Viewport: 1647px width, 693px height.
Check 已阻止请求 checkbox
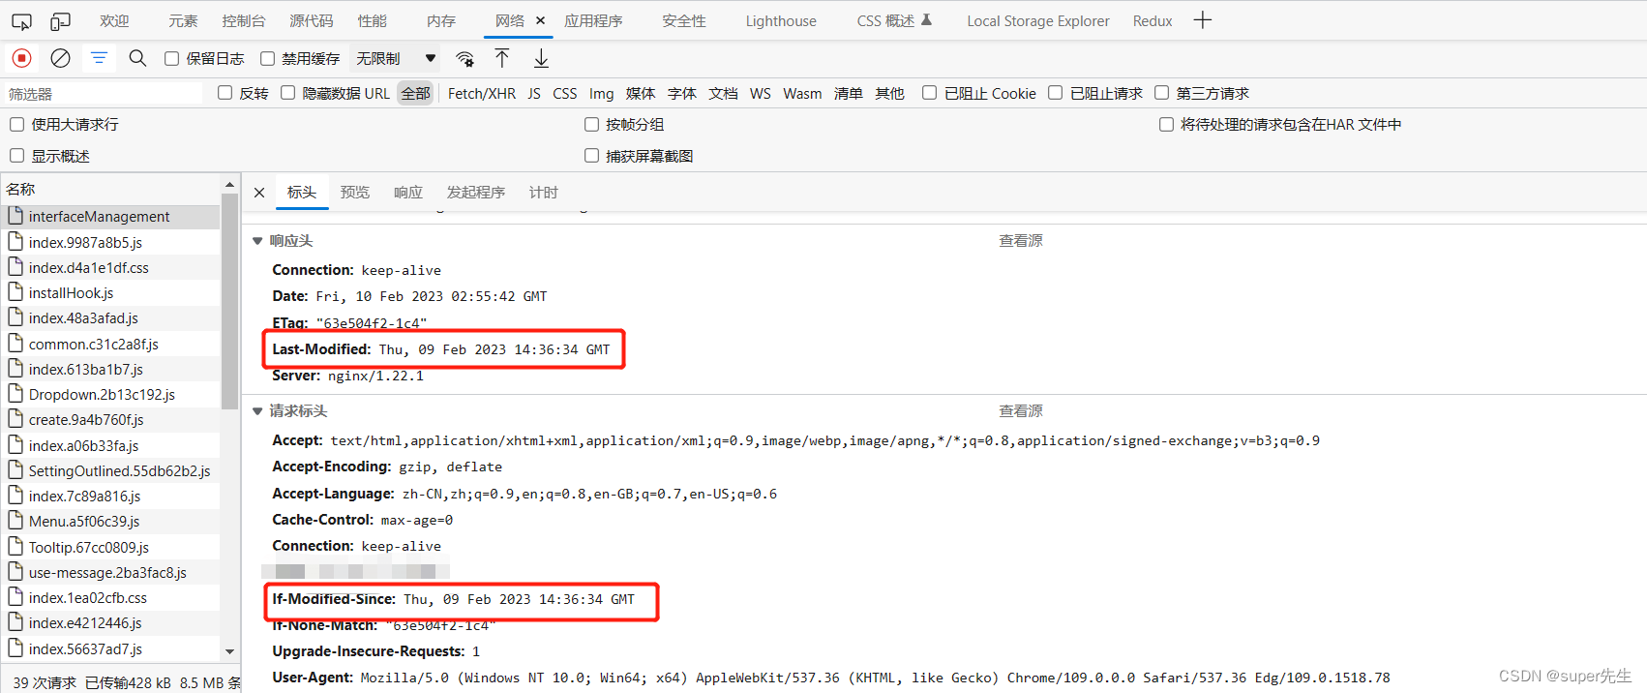point(1055,93)
